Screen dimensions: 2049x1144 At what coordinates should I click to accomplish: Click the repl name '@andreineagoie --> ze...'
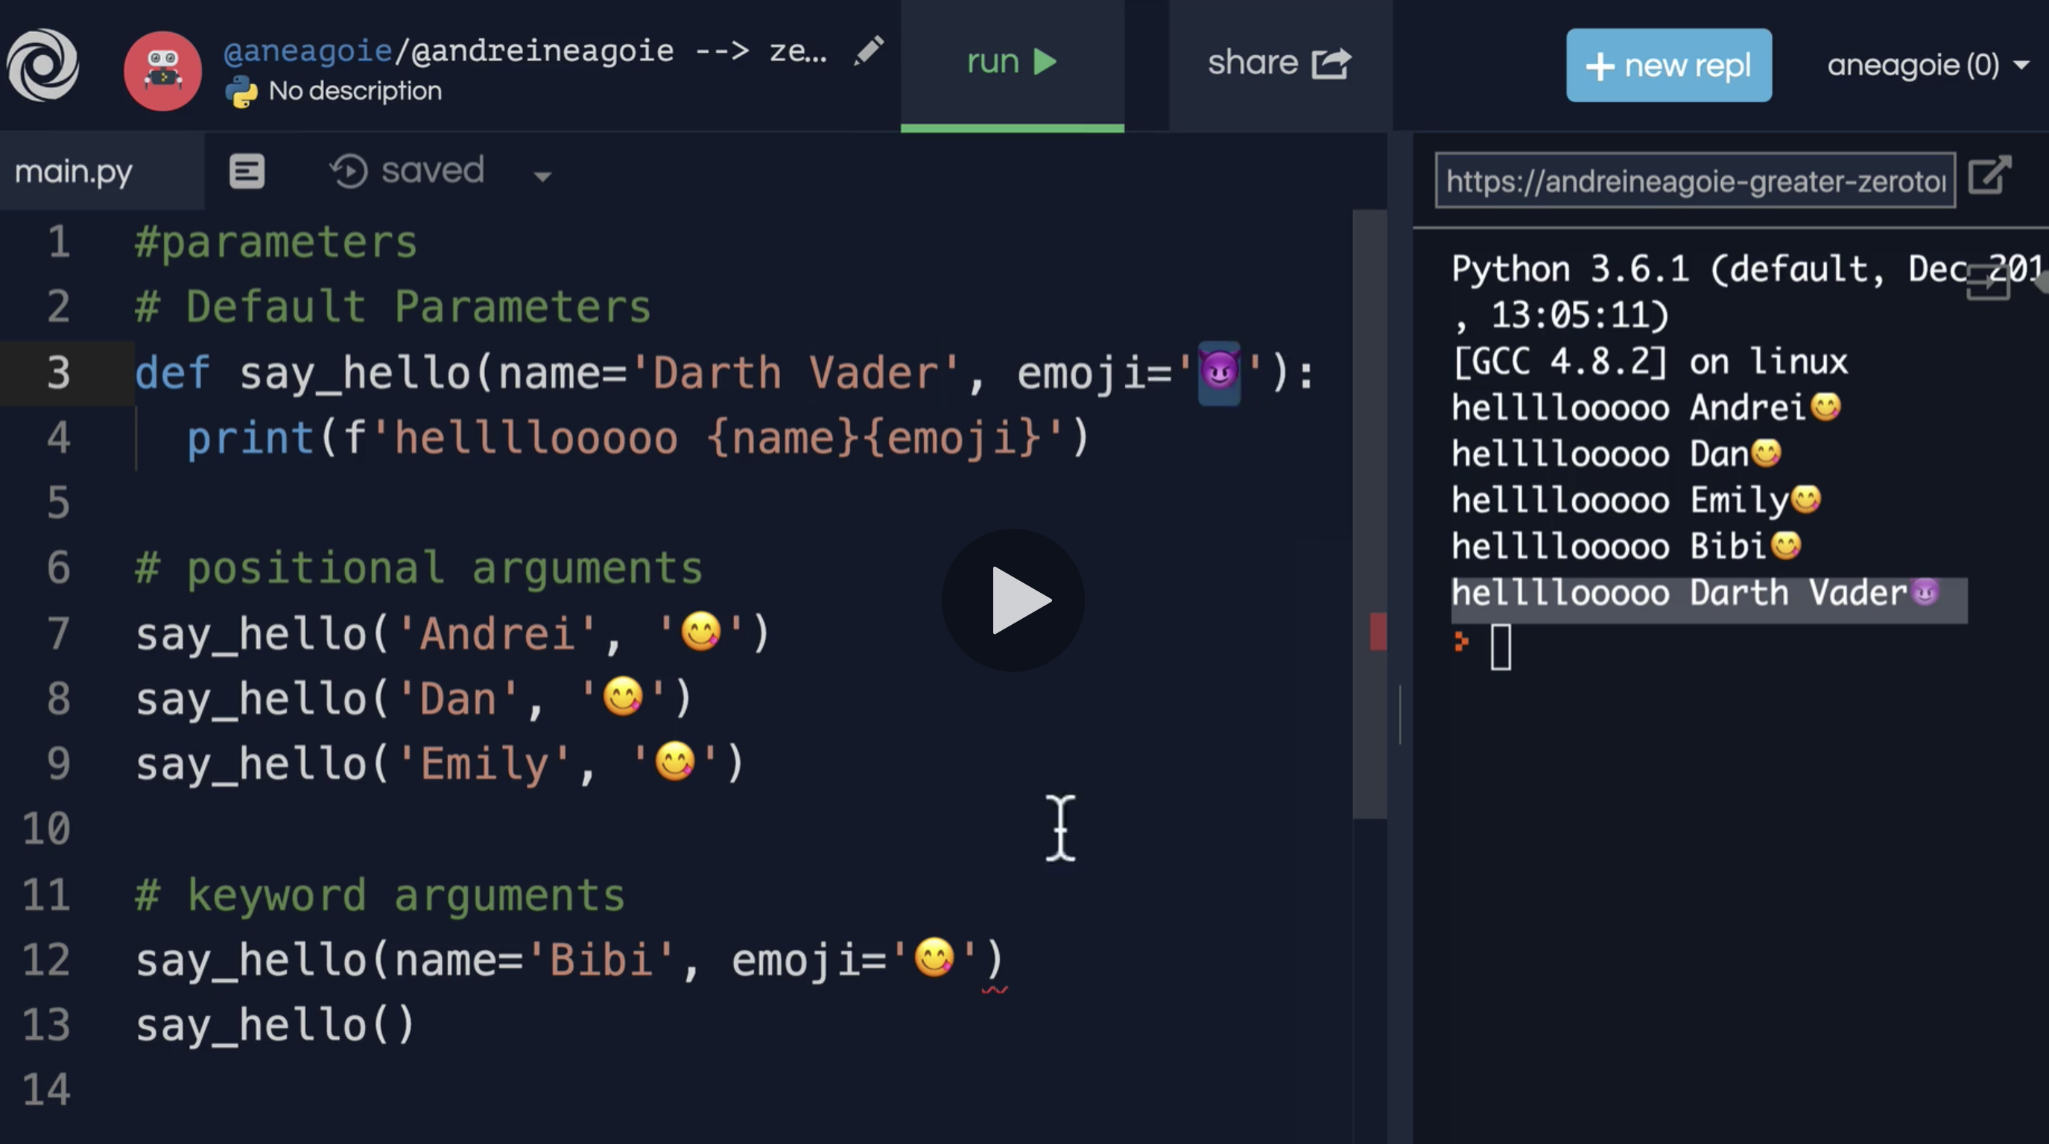620,50
